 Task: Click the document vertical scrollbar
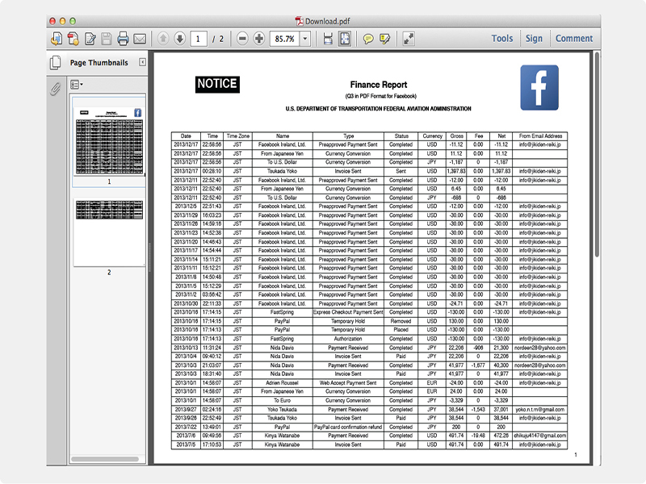(x=597, y=155)
